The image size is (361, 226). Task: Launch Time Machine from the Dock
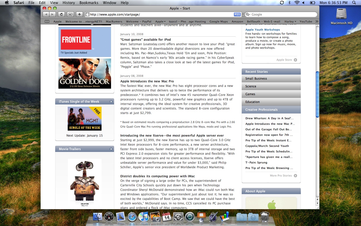190,216
